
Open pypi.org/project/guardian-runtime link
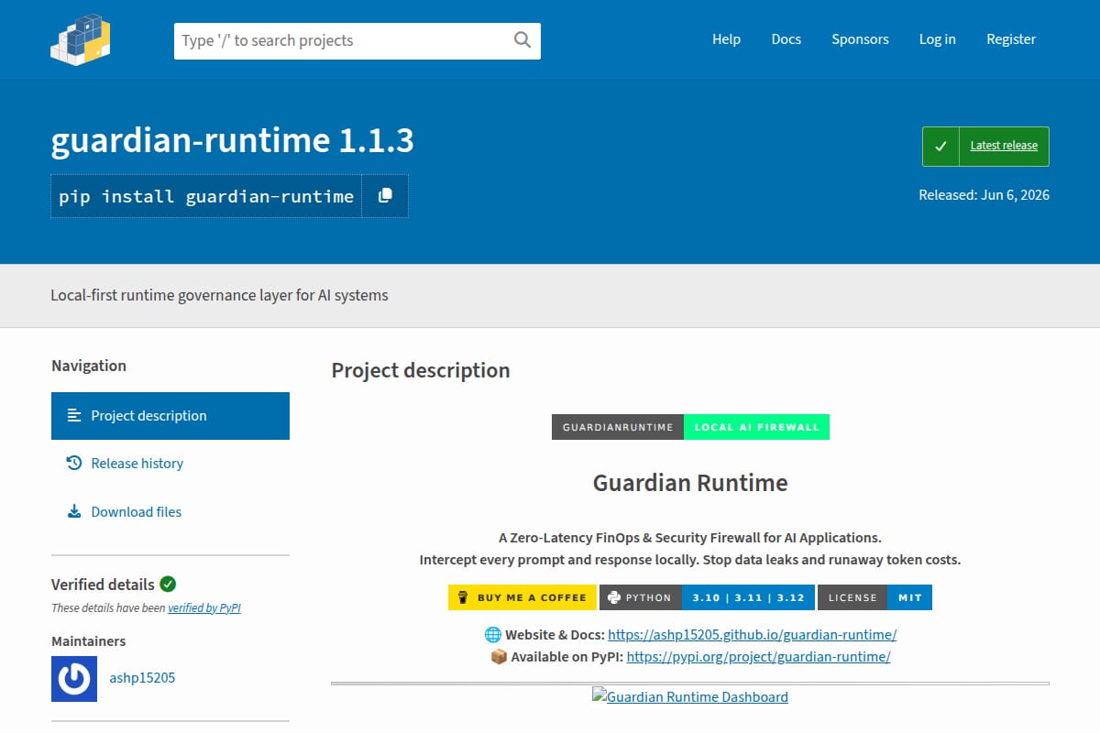point(759,657)
